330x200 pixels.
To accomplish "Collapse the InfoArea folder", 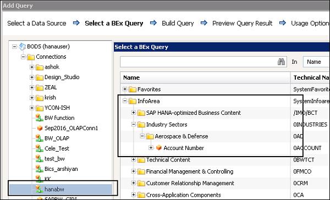I will click(x=125, y=101).
